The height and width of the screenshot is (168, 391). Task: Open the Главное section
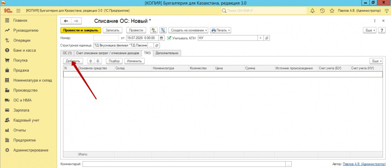(x=20, y=21)
